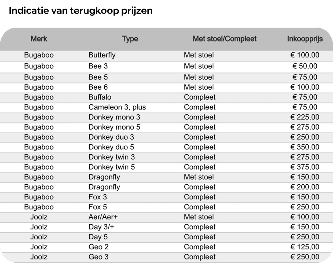This screenshot has width=333, height=263.
Task: Click the € 100,00 price for Butterfly
Action: pyautogui.click(x=305, y=55)
